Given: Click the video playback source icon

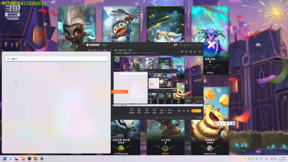Looking at the screenshot, I should pos(154,111).
